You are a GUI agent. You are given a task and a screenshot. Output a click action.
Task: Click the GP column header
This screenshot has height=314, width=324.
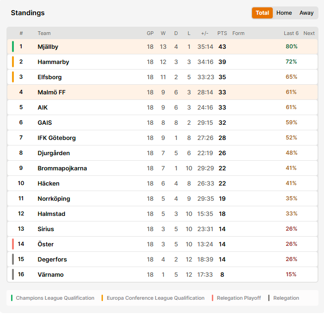coord(150,33)
